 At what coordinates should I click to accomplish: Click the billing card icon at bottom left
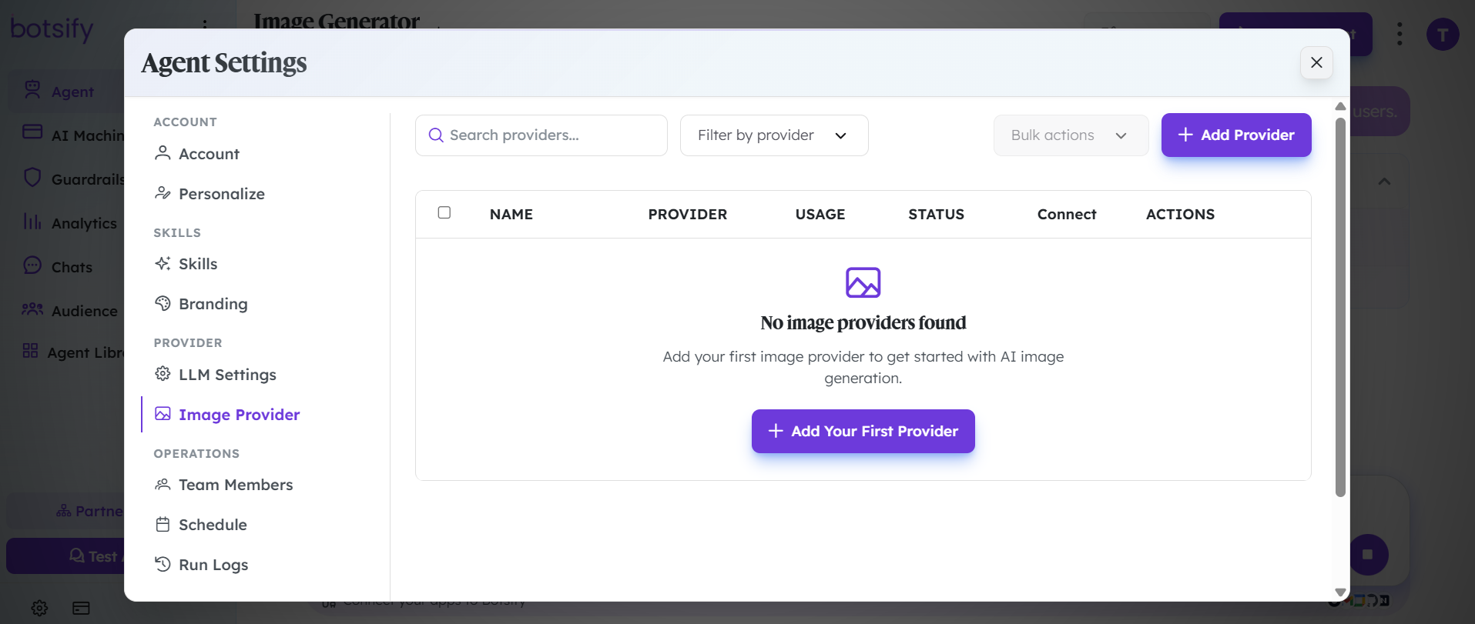point(81,608)
